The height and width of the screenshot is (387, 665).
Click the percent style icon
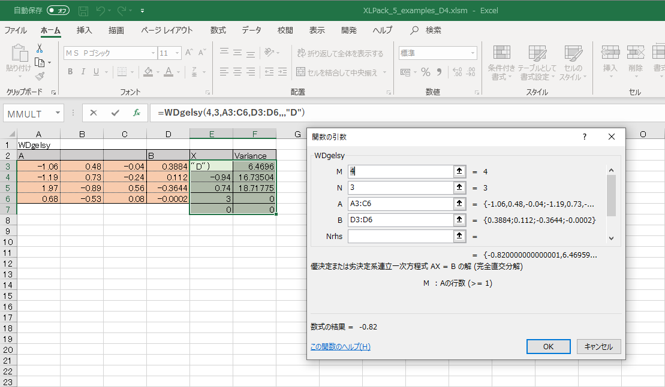426,72
